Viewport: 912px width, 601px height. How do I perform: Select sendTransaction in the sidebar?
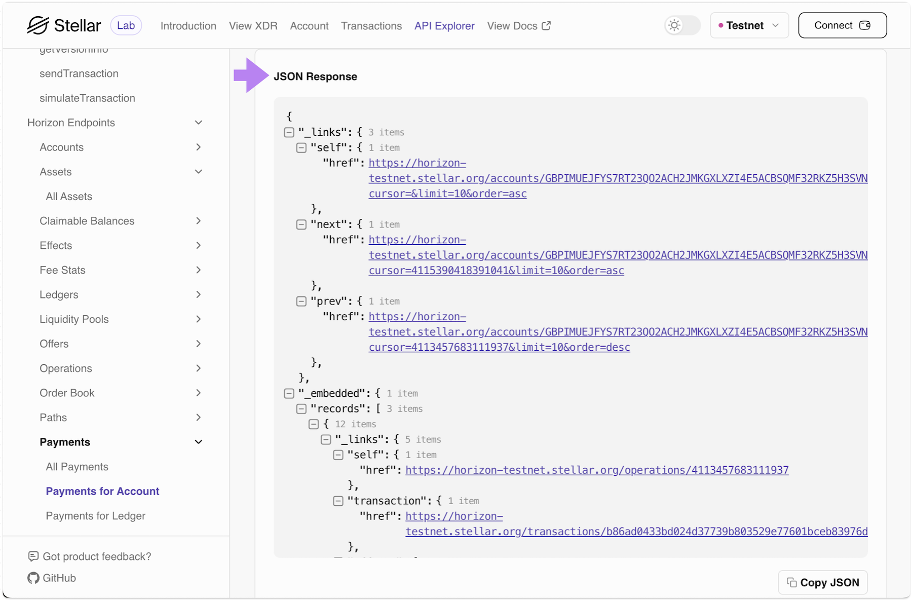(79, 73)
